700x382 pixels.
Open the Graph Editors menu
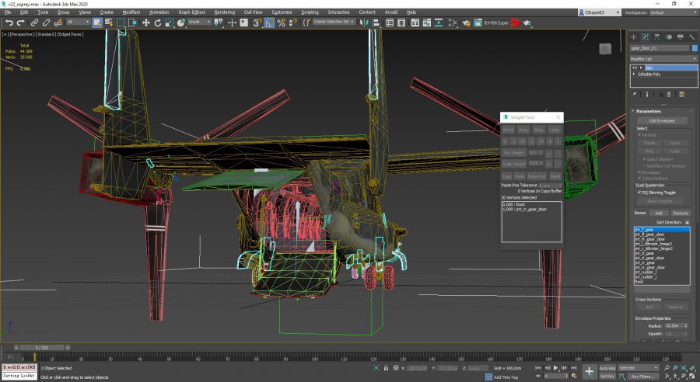click(192, 12)
